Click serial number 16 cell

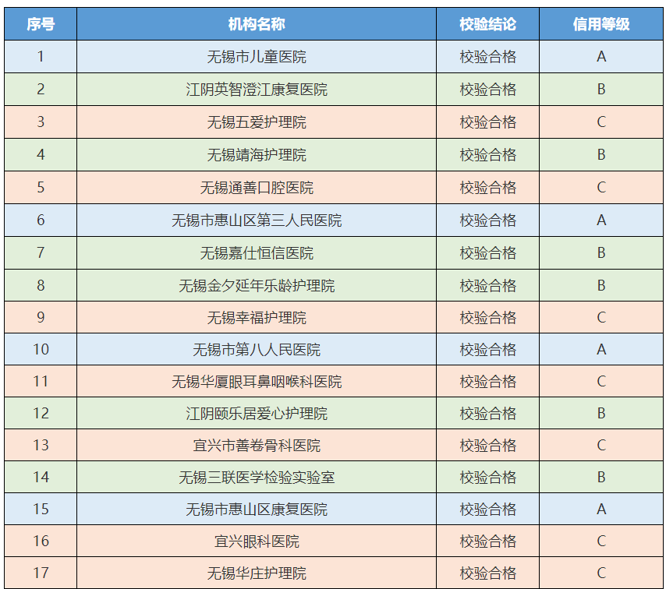click(x=41, y=541)
